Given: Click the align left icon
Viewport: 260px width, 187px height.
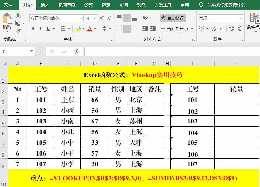Looking at the screenshot, I should (119, 29).
